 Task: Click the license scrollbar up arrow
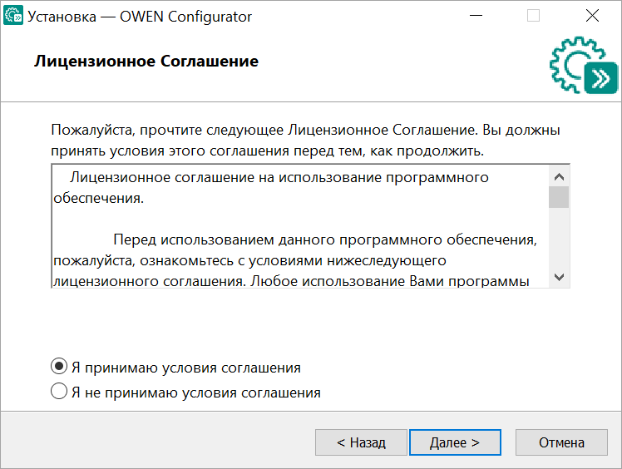click(559, 176)
